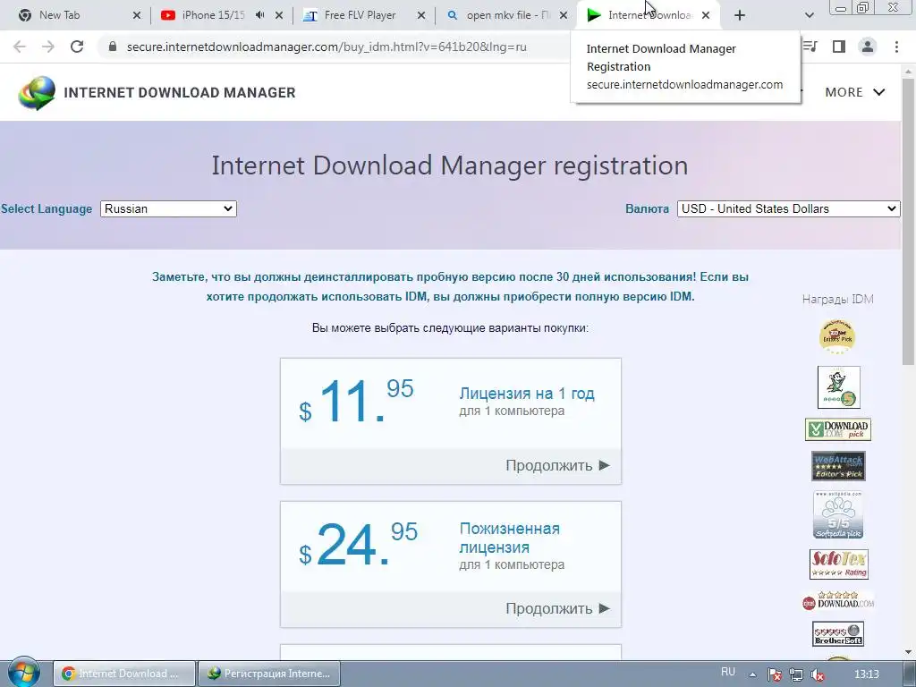The height and width of the screenshot is (687, 916).
Task: Go back to previous page
Action: [20, 47]
